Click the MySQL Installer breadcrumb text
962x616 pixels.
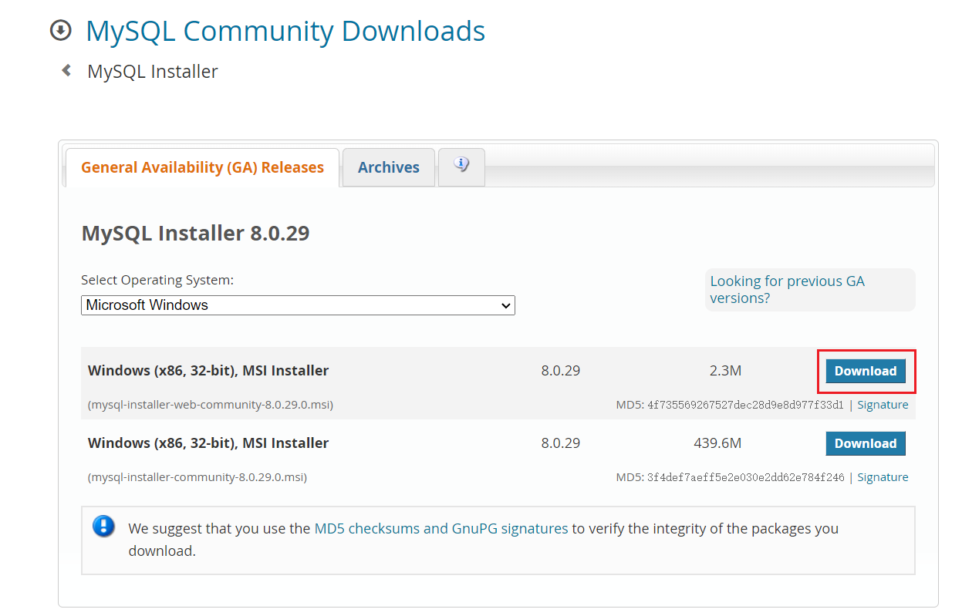(153, 72)
